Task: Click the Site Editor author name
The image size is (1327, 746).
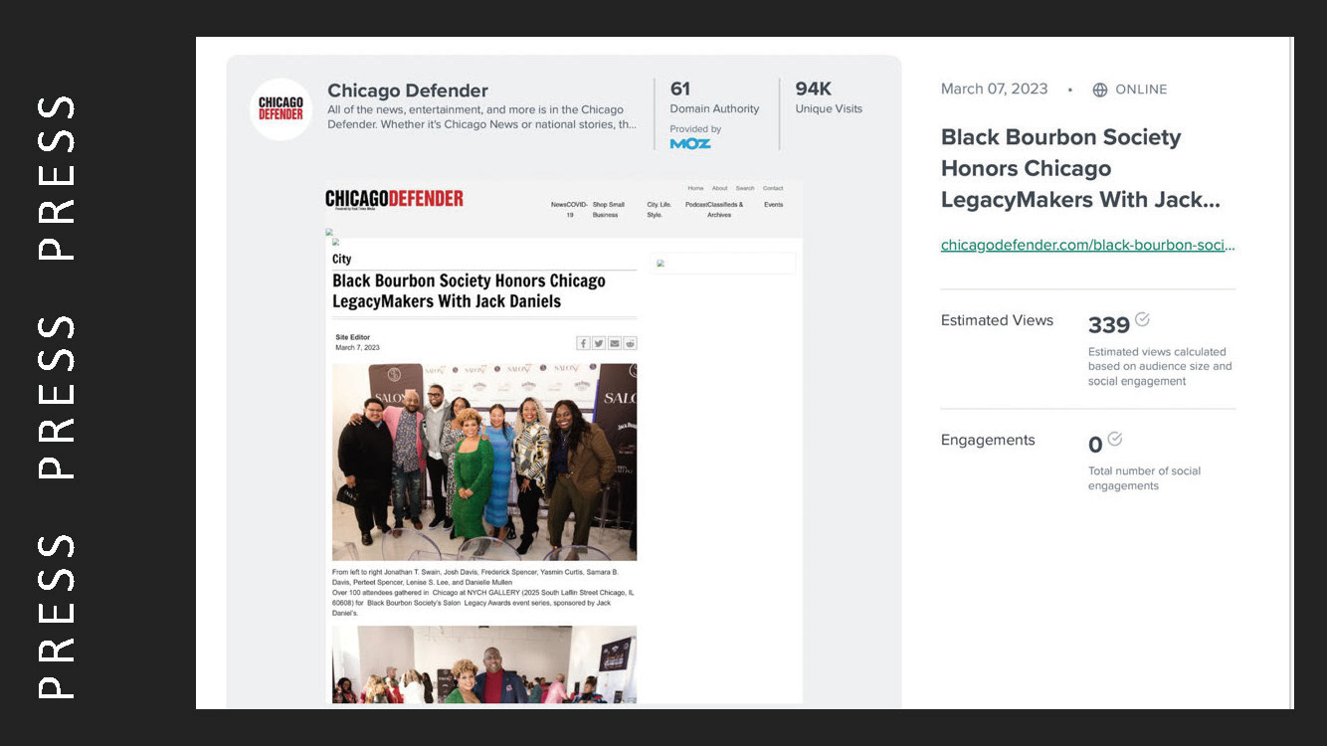Action: [x=352, y=337]
